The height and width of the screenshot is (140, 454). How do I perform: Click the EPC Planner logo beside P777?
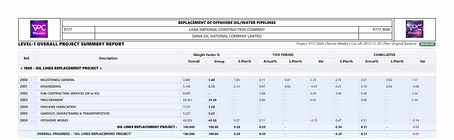click(39, 29)
